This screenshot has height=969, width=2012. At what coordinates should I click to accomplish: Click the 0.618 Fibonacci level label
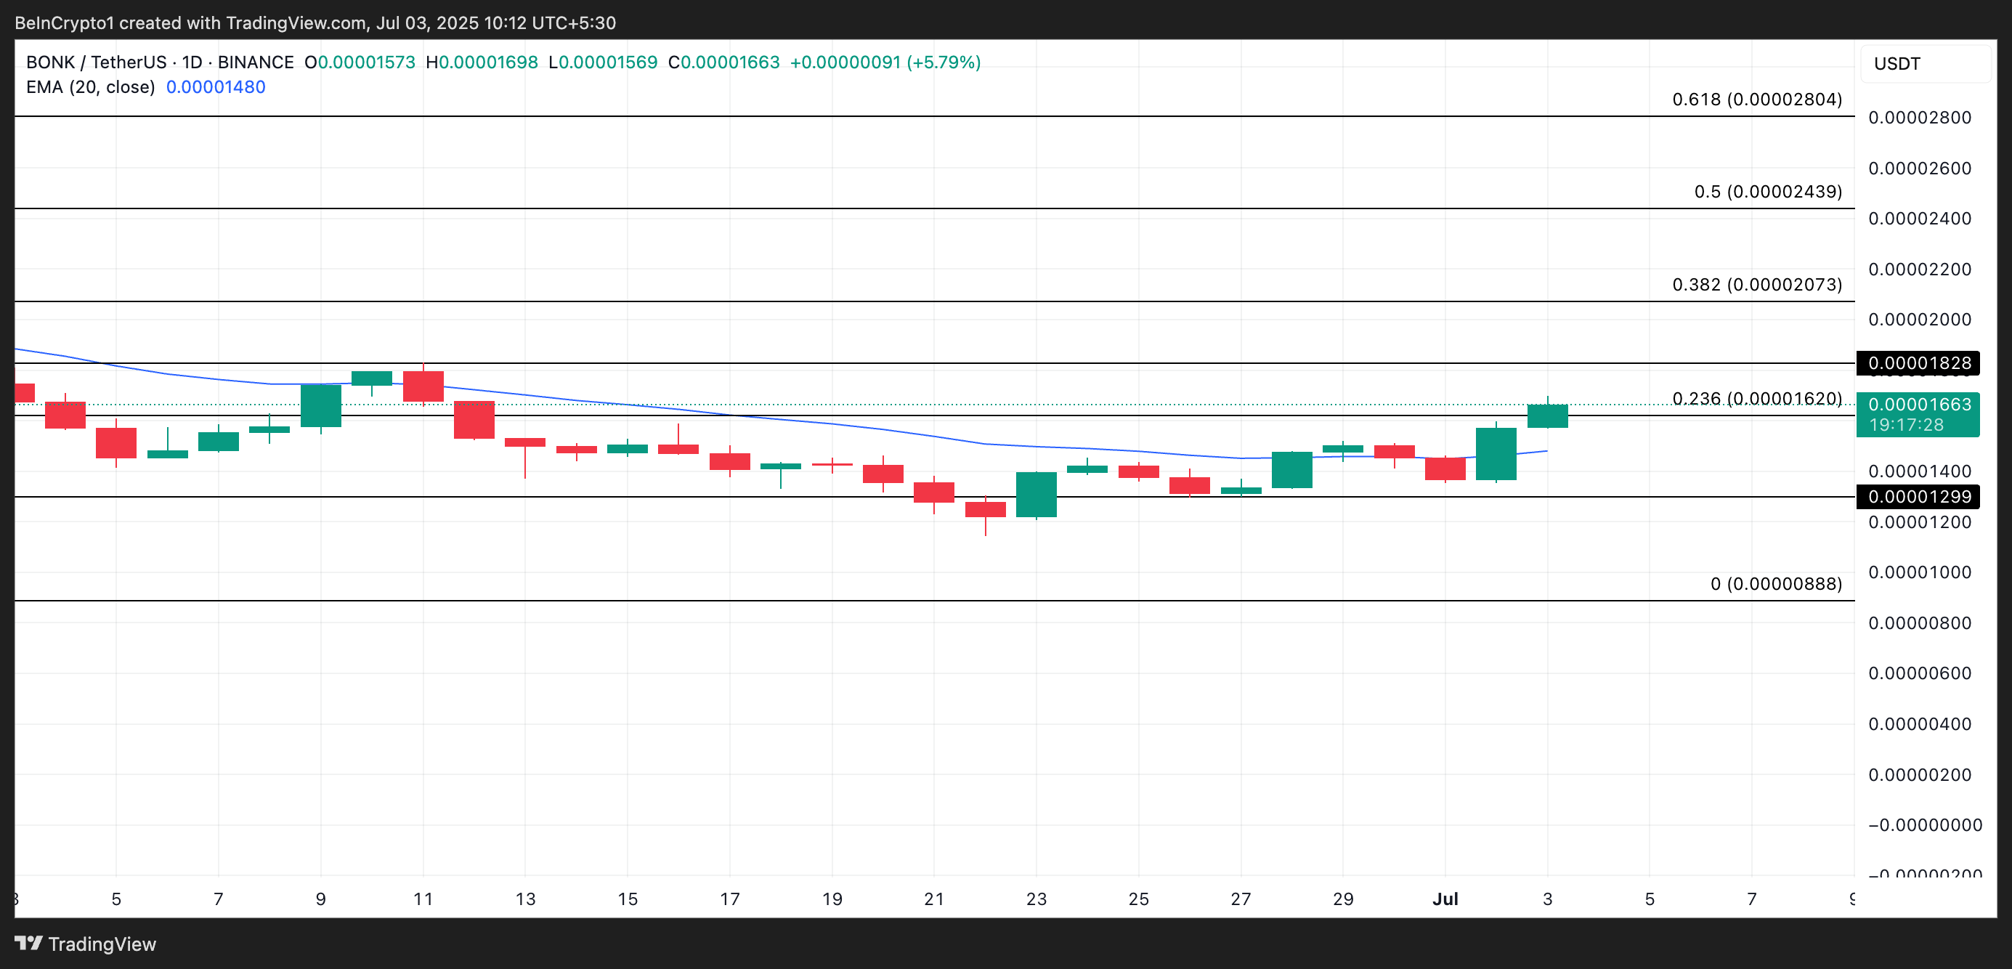coord(1756,100)
